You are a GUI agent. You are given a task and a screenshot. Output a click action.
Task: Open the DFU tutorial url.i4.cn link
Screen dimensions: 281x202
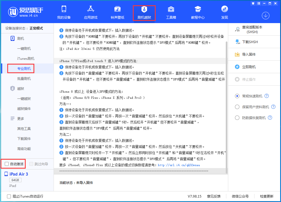point(179,165)
